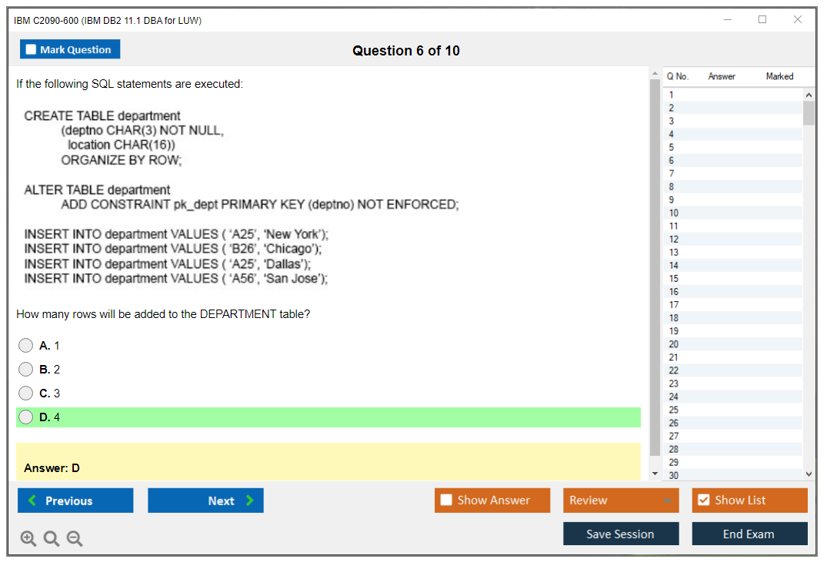Pick answer option C radio button
Screen dimensions: 827x566
tap(26, 394)
